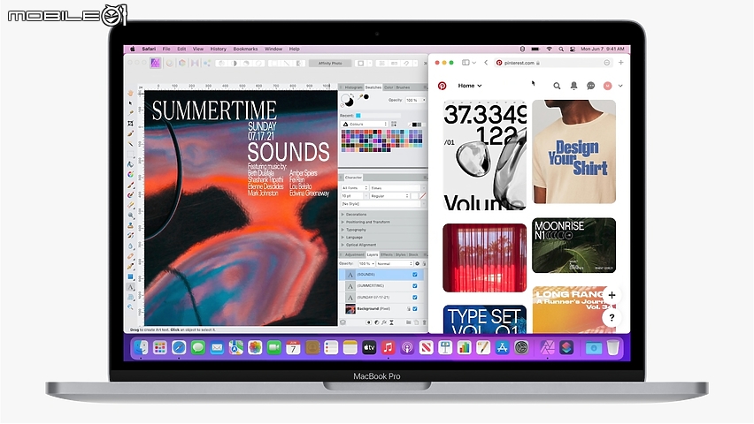Switch to the Histogram tab

353,87
